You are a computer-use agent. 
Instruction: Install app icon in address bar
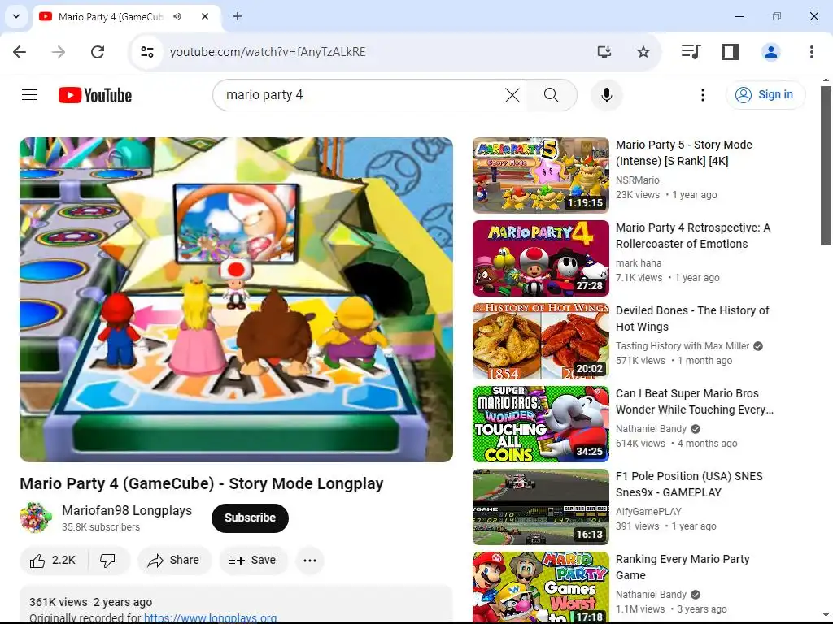[604, 52]
